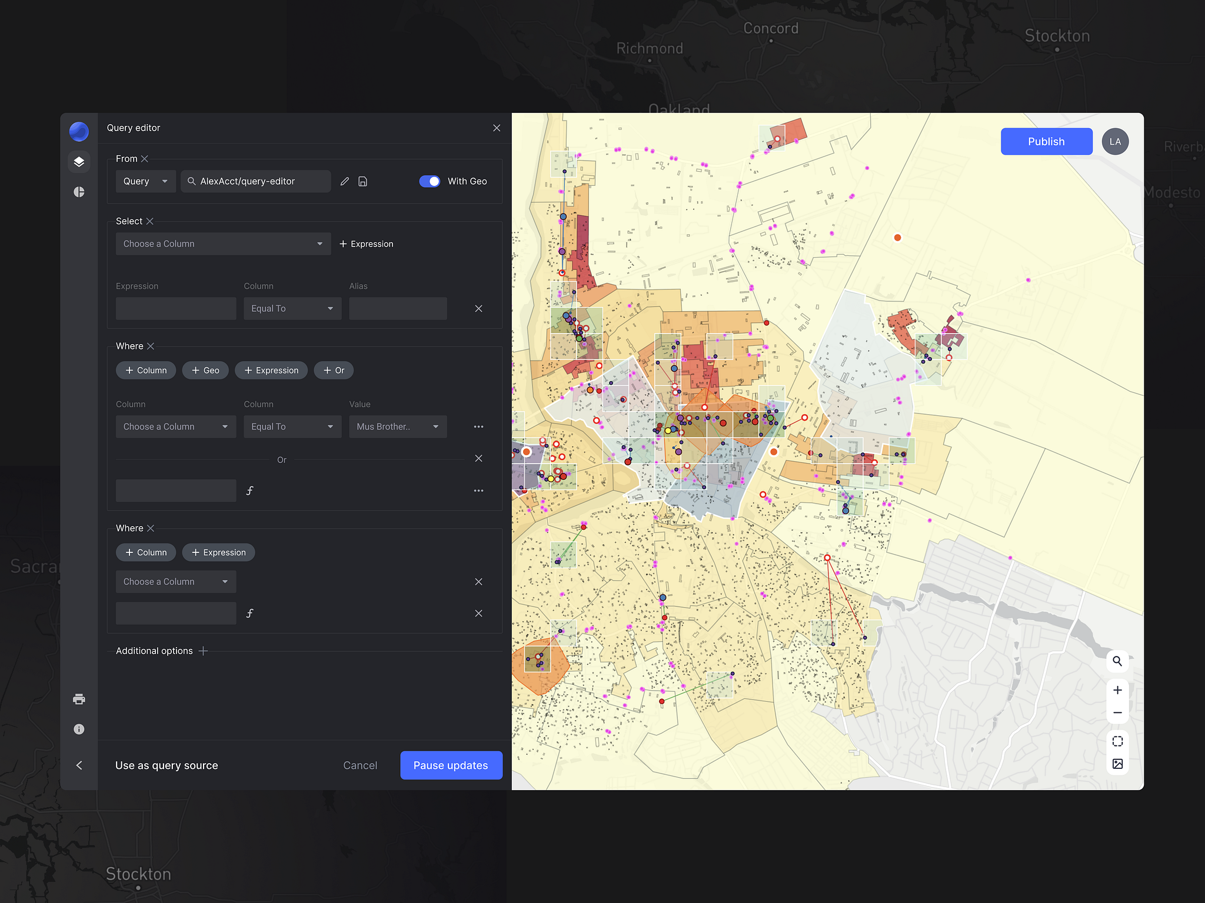
Task: Open the charts panel in the sidebar
Action: [79, 192]
